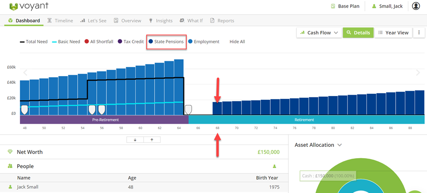The height and width of the screenshot is (193, 427).
Task: Switch to Year View
Action: click(x=393, y=33)
